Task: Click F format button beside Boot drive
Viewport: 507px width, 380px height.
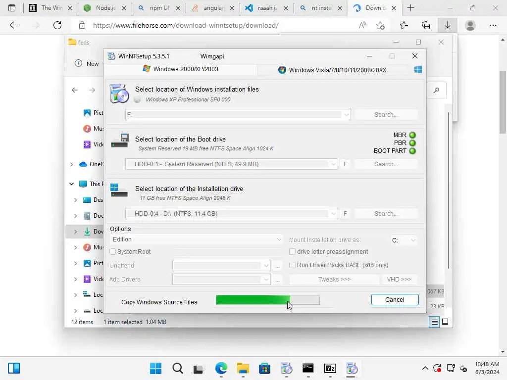Action: [x=345, y=164]
